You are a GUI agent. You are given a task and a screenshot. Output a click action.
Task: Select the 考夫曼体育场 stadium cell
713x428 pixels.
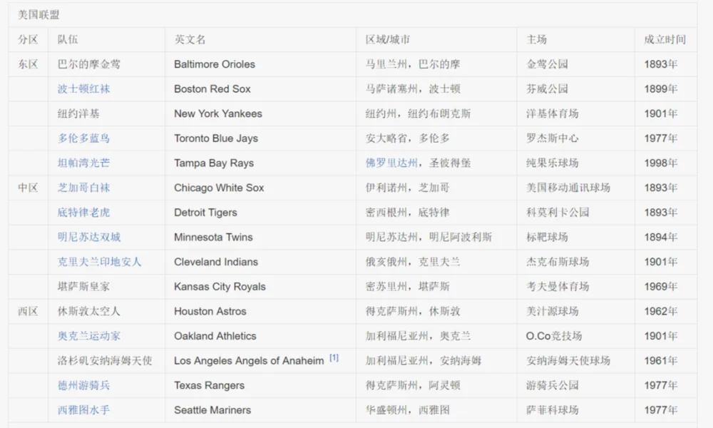(x=558, y=287)
